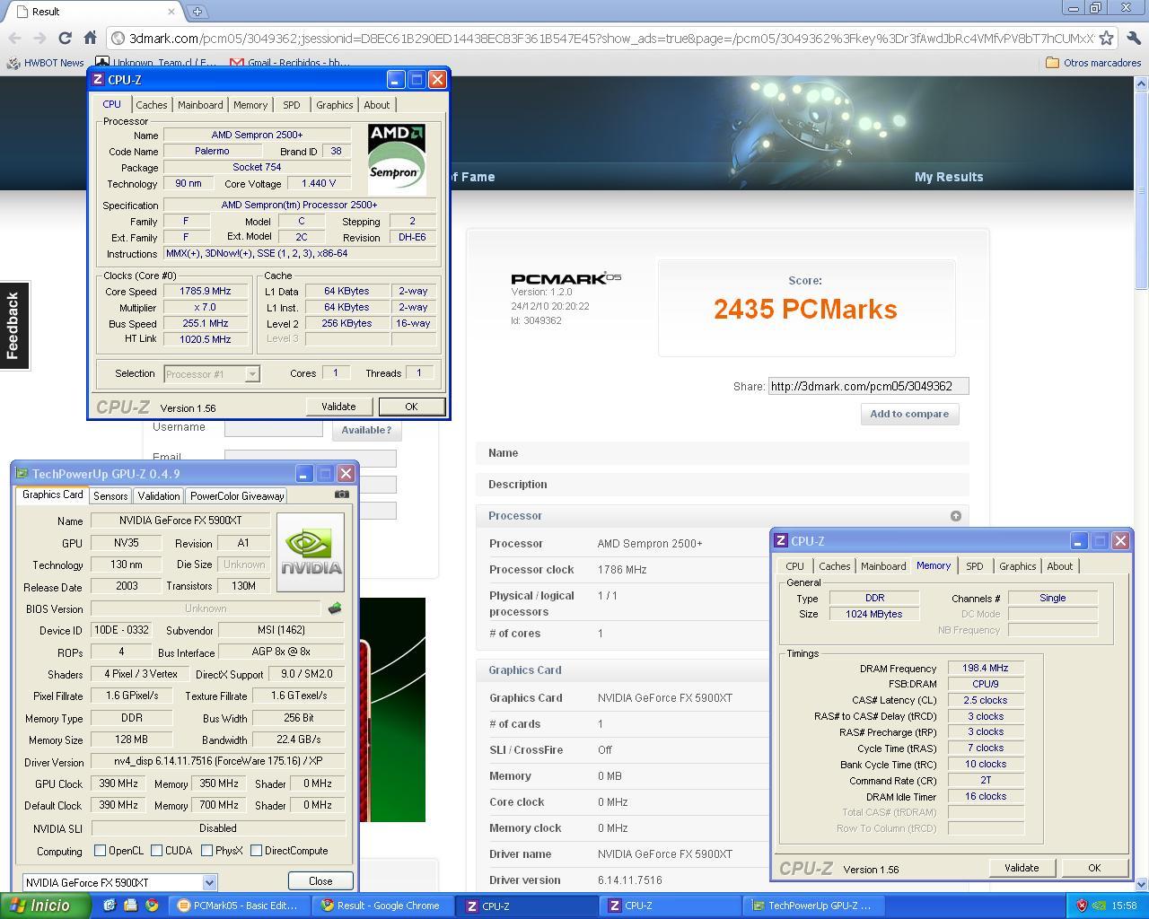Open a new Chrome tab
The width and height of the screenshot is (1149, 919).
pyautogui.click(x=197, y=11)
